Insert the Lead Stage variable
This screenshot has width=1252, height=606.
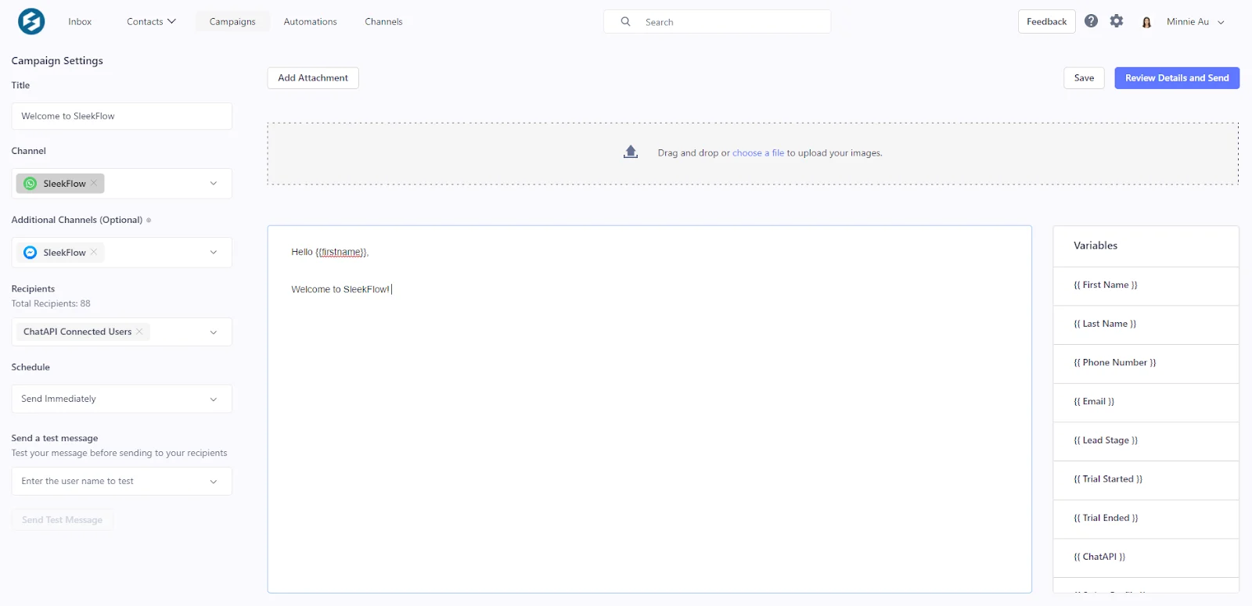pos(1146,441)
